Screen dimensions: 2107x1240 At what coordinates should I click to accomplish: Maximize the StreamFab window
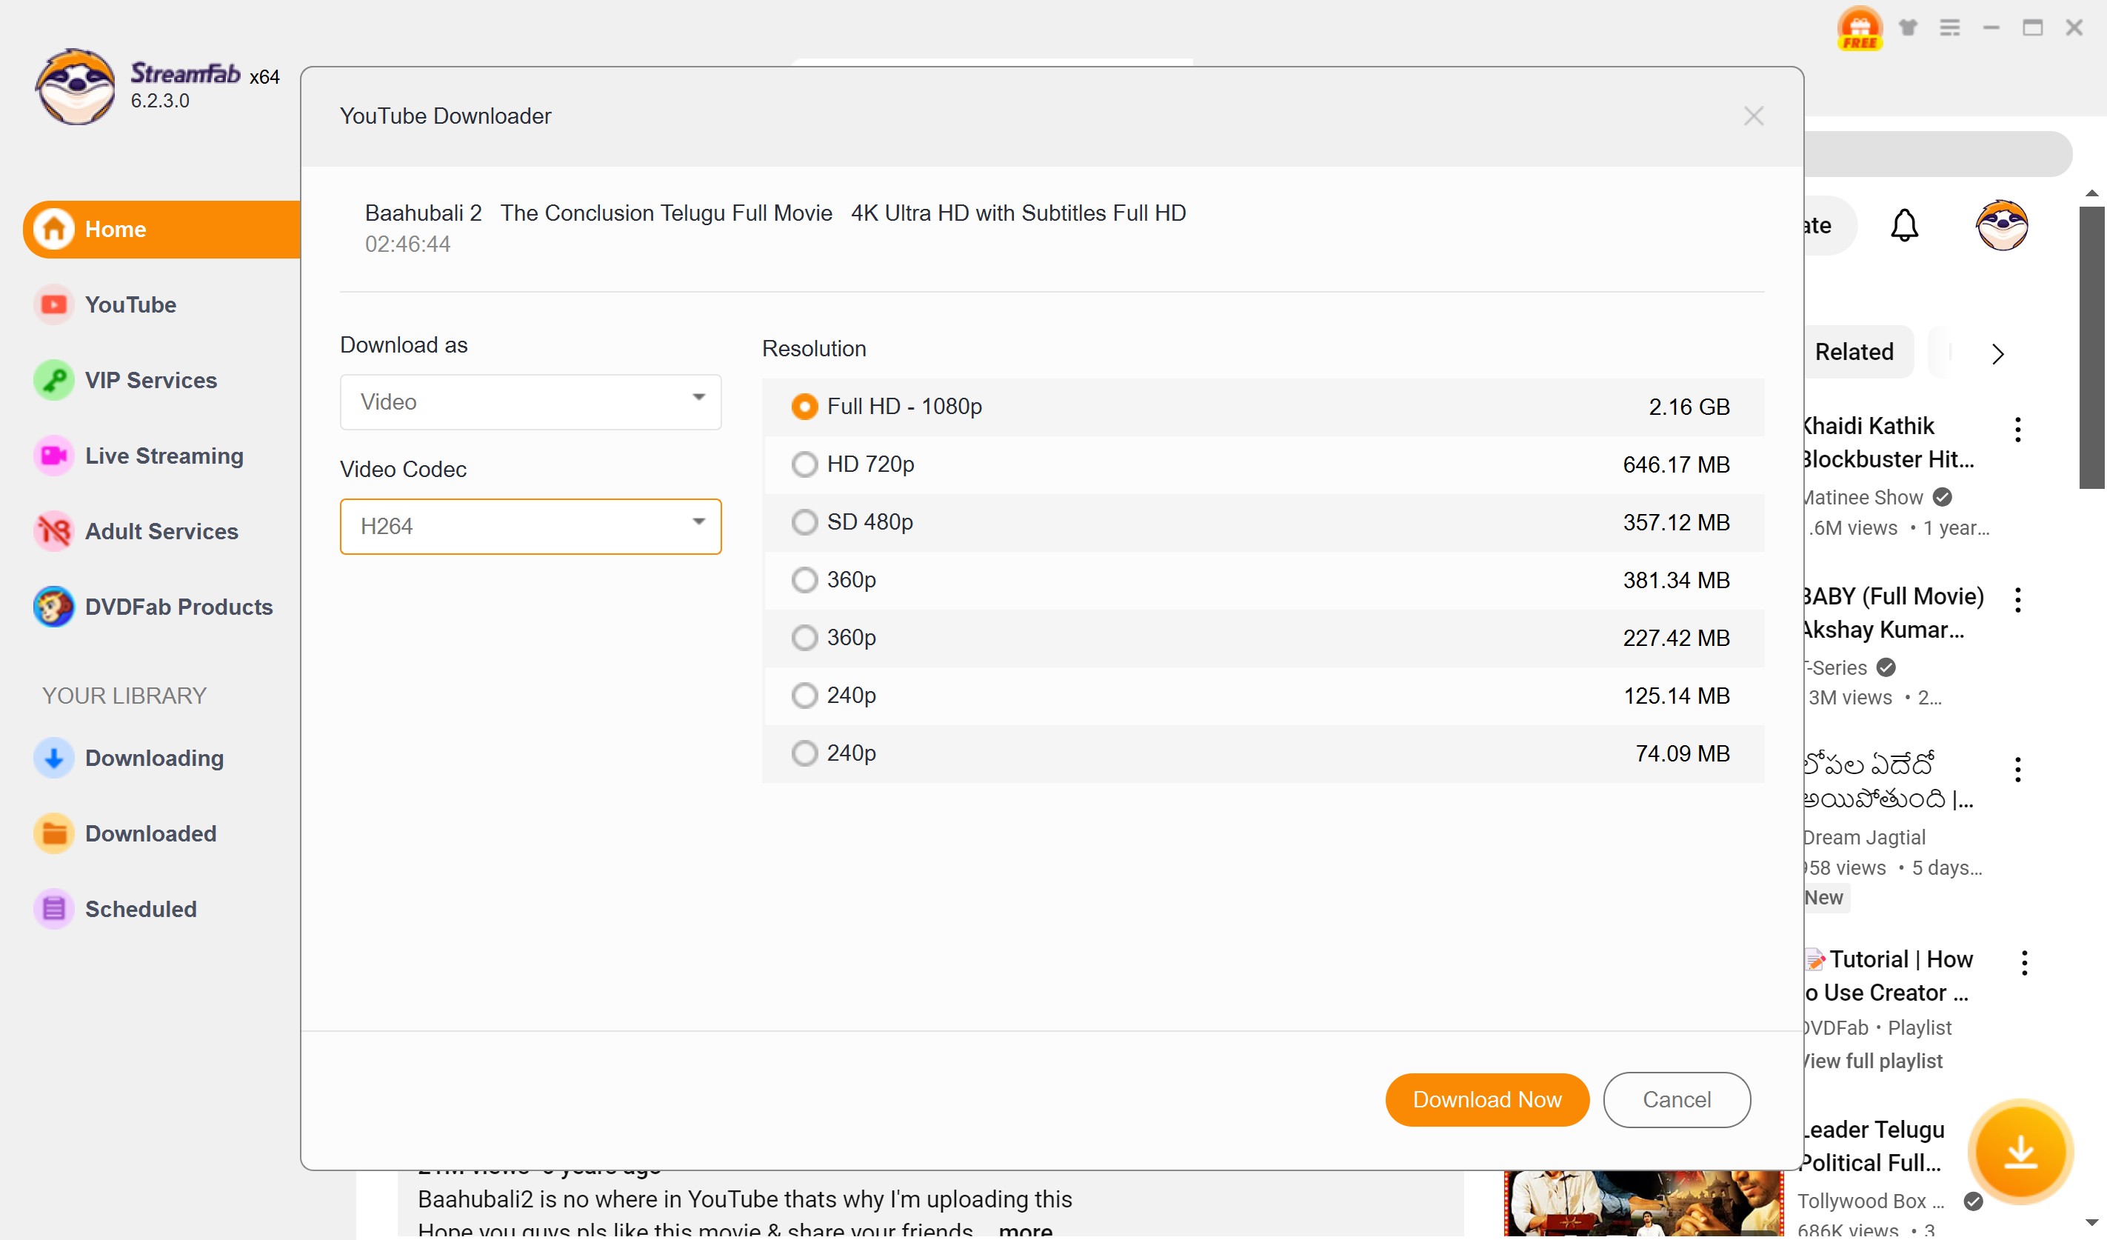(2033, 27)
